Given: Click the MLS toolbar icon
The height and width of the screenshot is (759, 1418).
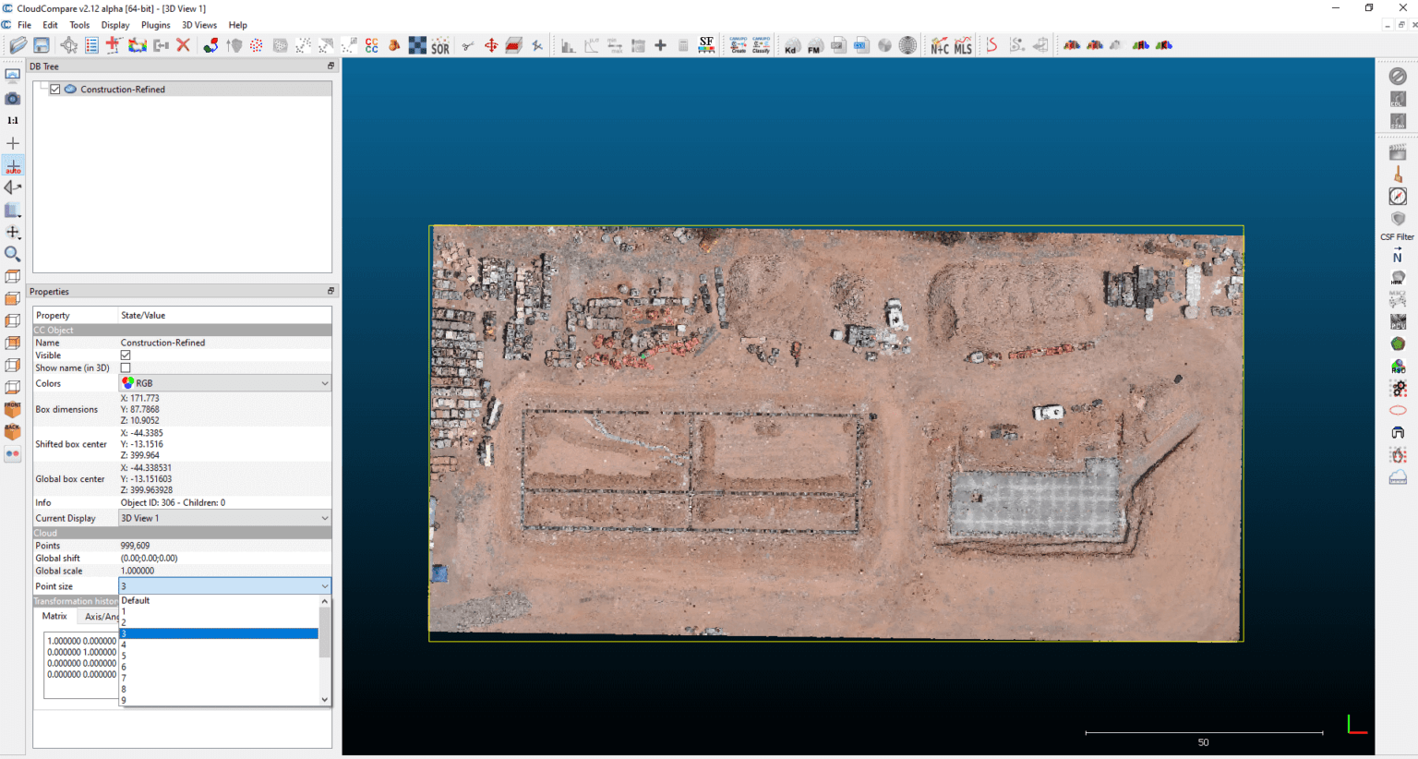Looking at the screenshot, I should point(963,46).
